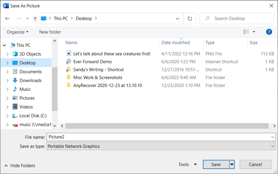Select the Music folder in the sidebar
This screenshot has height=174, width=278.
[25, 89]
